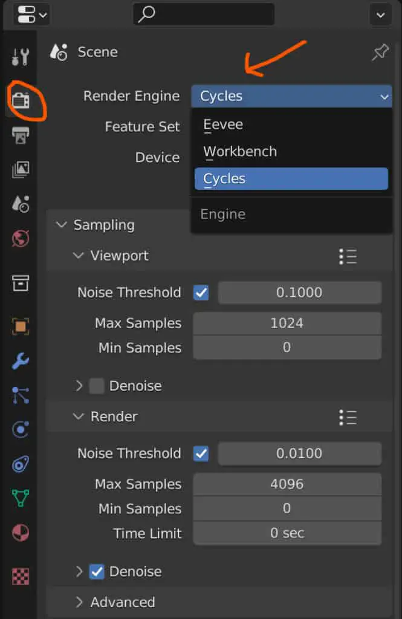402x619 pixels.
Task: Select the Material Properties sphere icon
Action: (20, 533)
